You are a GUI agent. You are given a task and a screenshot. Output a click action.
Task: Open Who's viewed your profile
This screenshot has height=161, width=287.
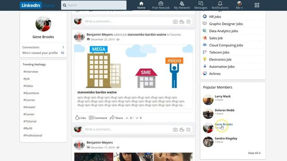(x=43, y=53)
